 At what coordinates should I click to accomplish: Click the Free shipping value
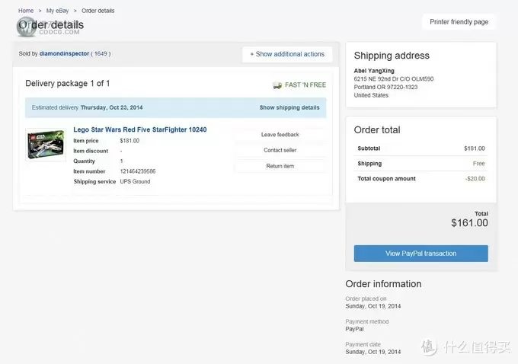478,163
